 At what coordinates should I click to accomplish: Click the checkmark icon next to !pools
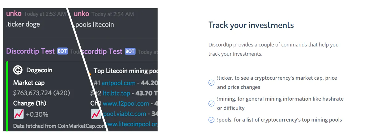[x=211, y=120]
